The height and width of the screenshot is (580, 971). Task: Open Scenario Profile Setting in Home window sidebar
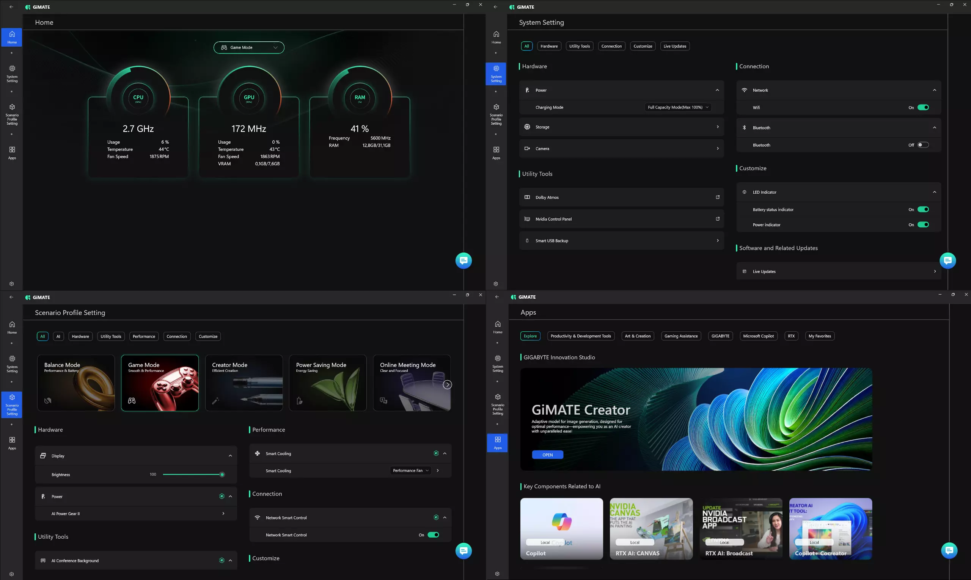click(x=12, y=114)
